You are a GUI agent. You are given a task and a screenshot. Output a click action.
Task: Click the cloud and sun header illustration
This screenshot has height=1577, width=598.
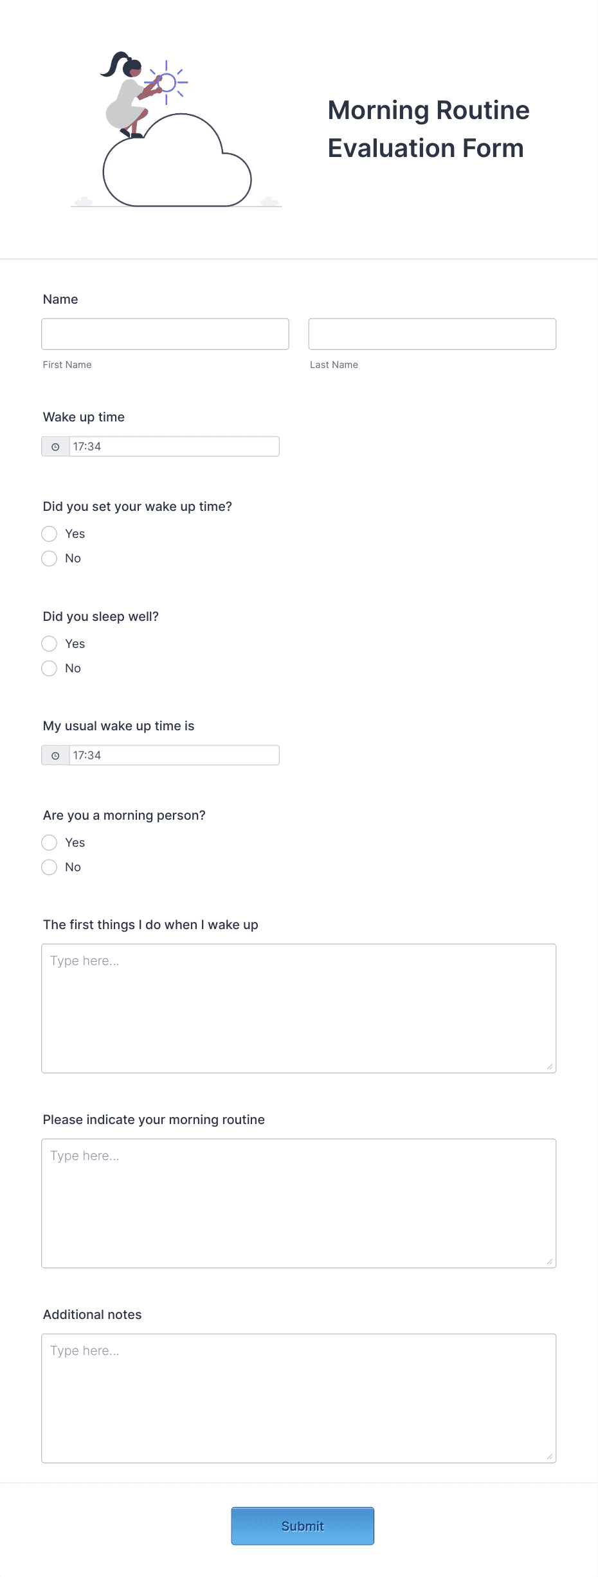pos(176,129)
